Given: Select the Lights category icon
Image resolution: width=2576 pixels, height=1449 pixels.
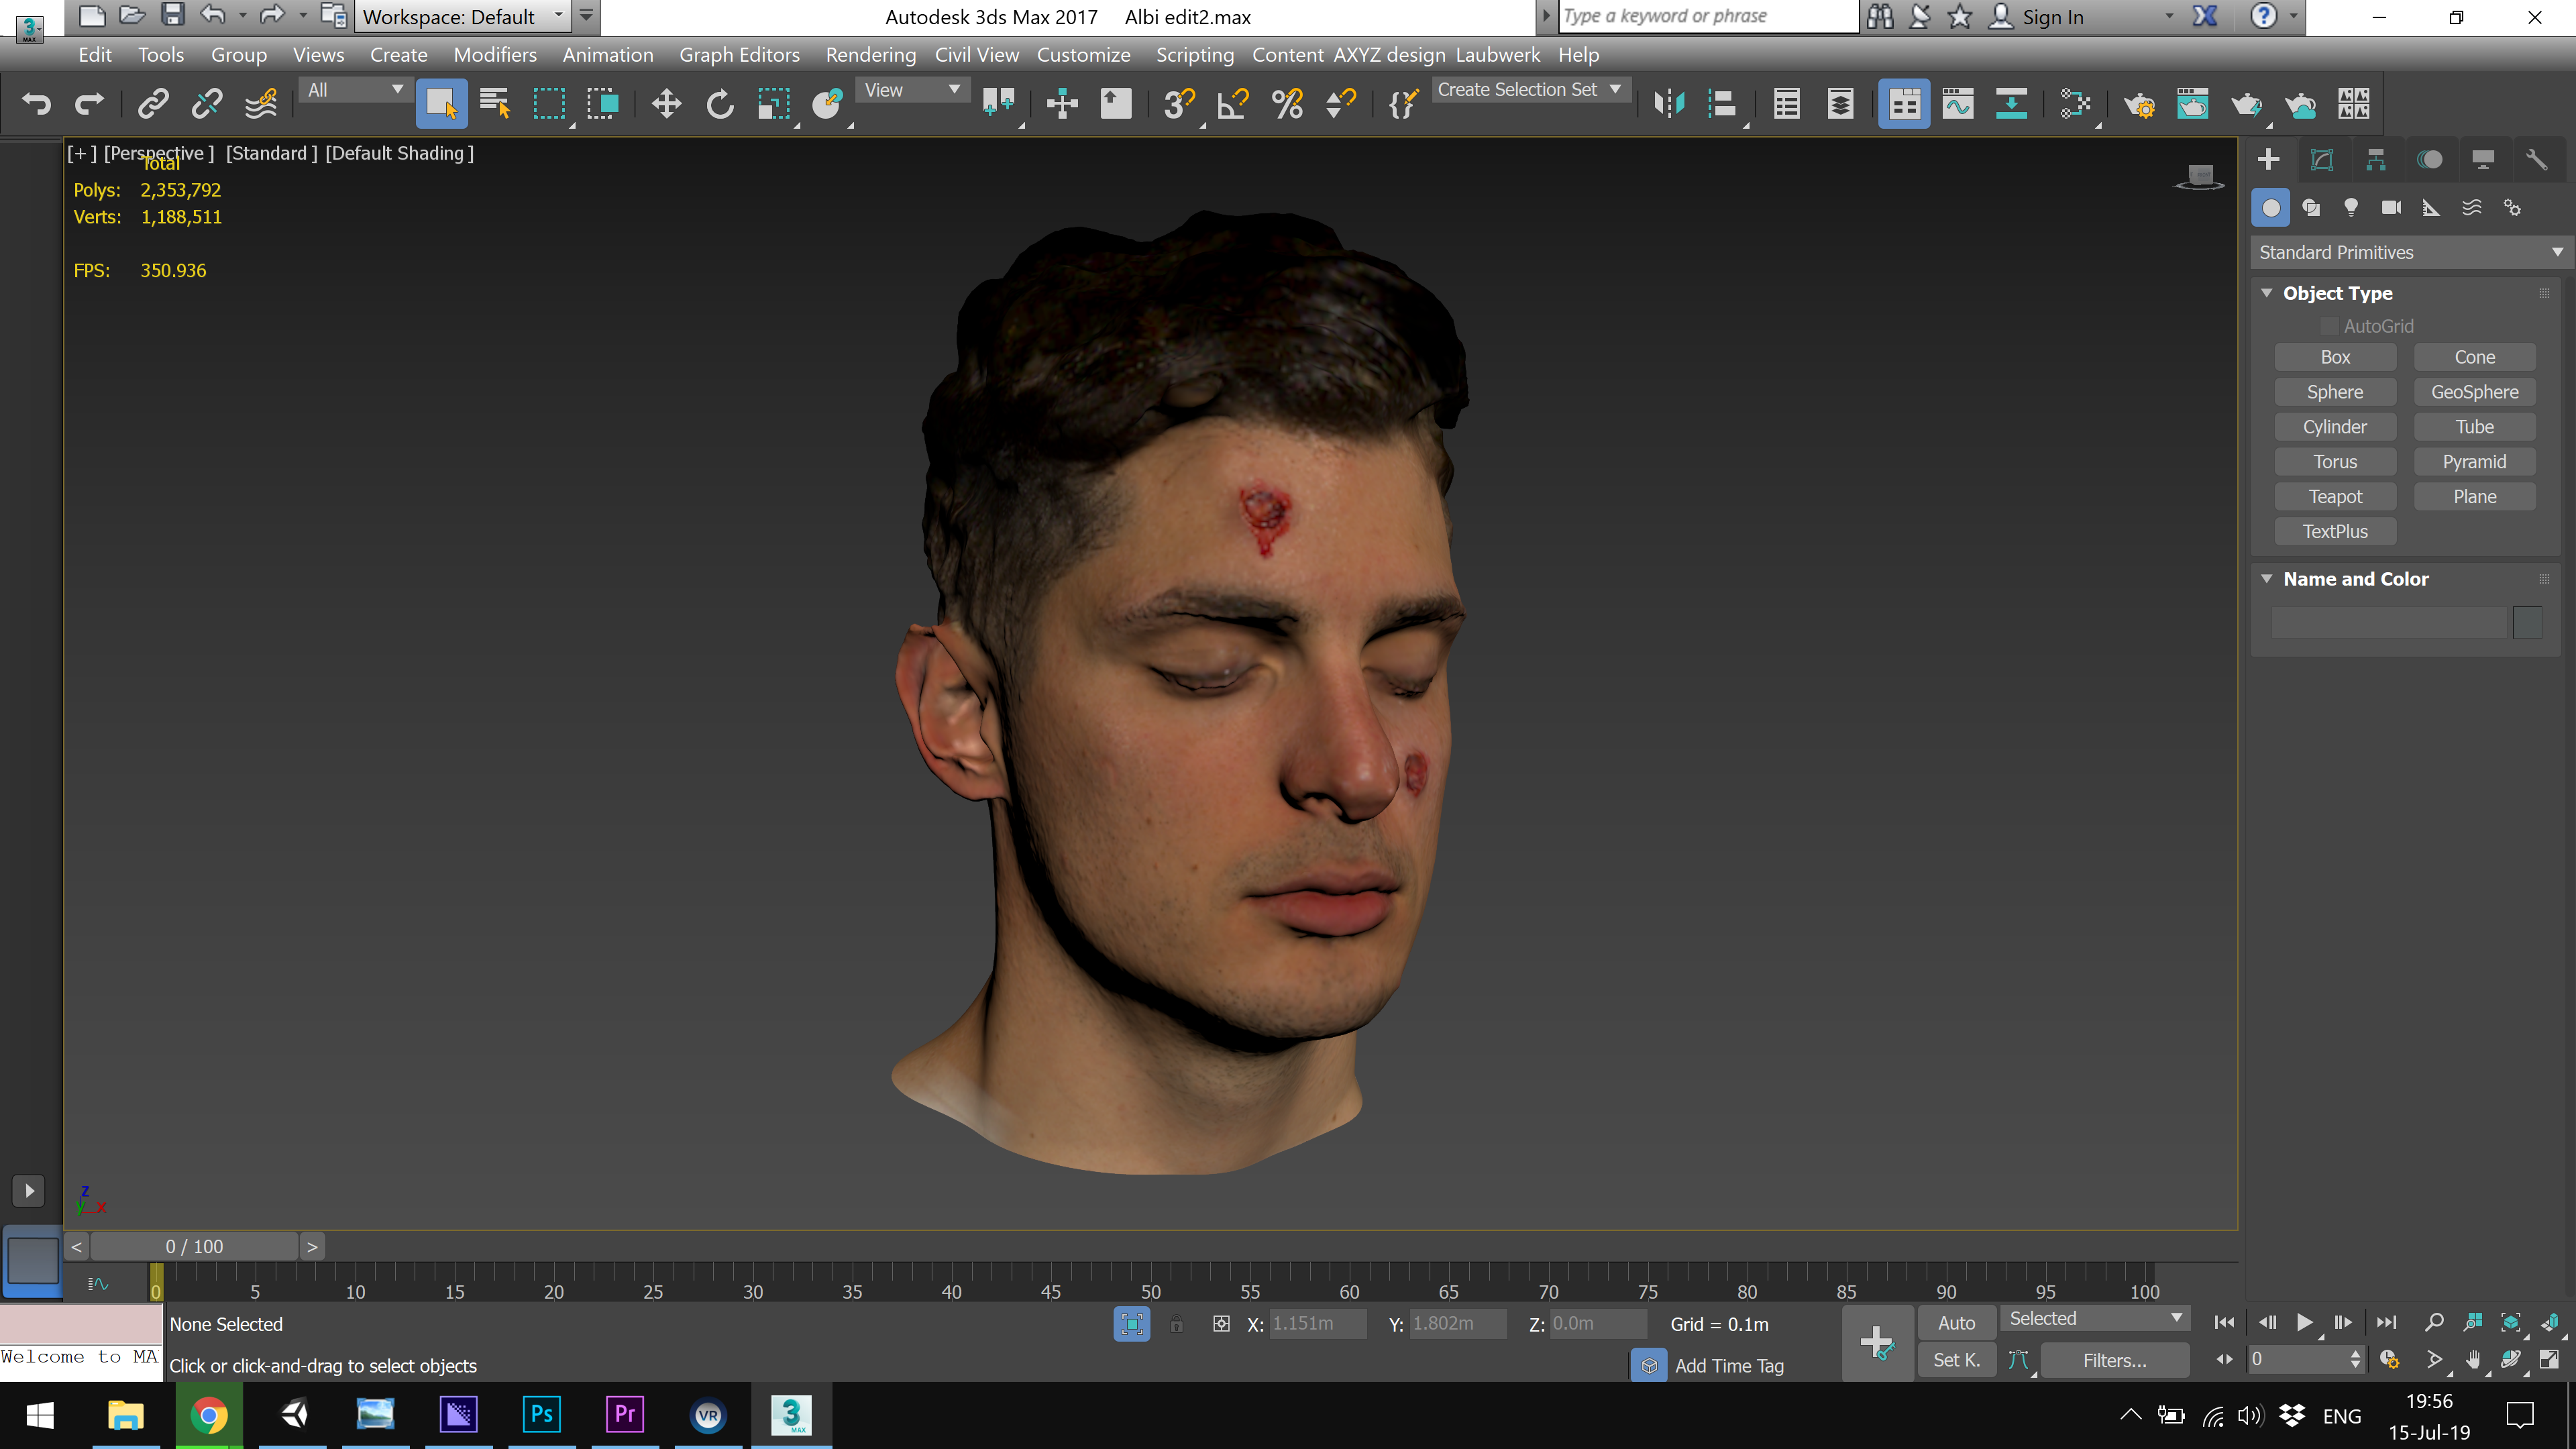Looking at the screenshot, I should coord(2351,208).
